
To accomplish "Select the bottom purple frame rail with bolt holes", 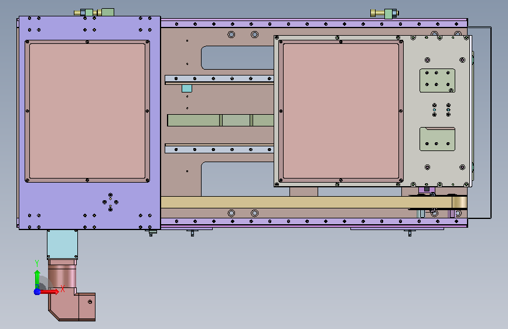I will tap(314, 221).
